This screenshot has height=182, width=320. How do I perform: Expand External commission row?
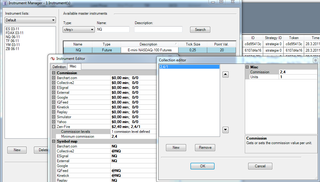point(53,93)
